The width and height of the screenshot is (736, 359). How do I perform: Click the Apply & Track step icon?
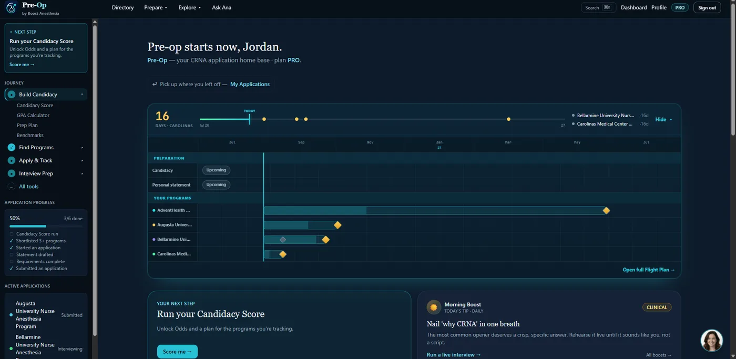pos(12,160)
